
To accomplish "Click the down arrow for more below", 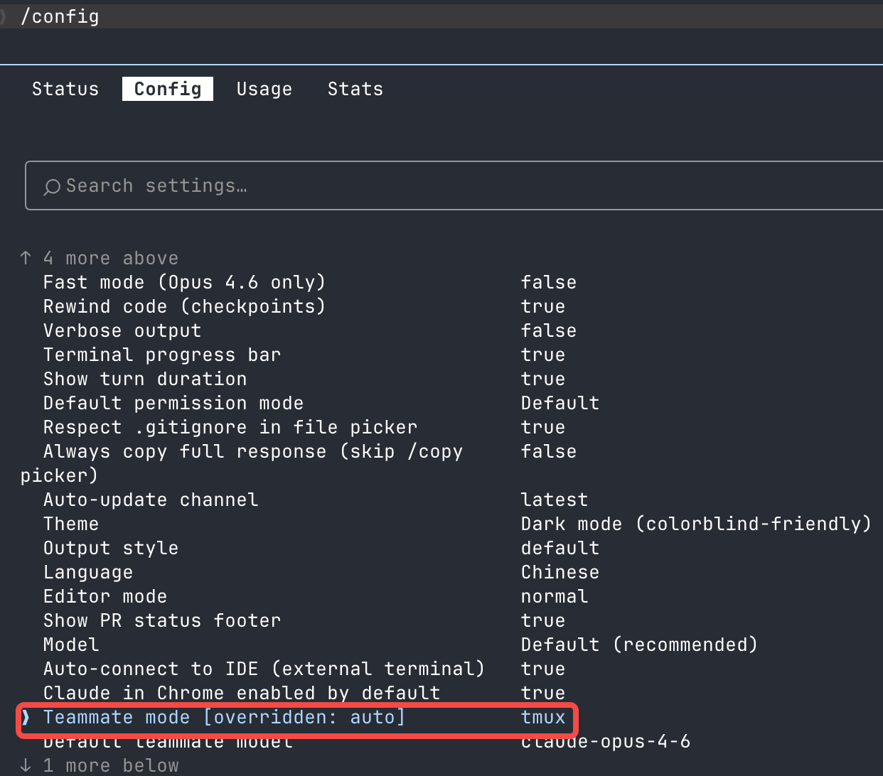I will [26, 765].
